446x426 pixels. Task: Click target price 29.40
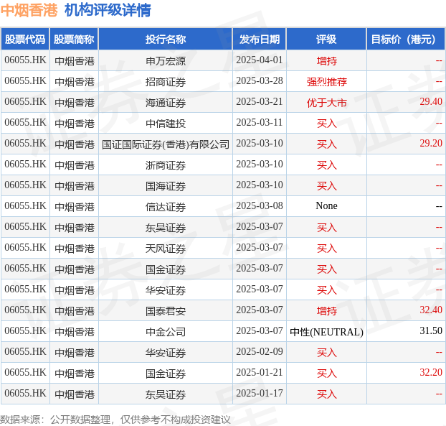click(431, 102)
